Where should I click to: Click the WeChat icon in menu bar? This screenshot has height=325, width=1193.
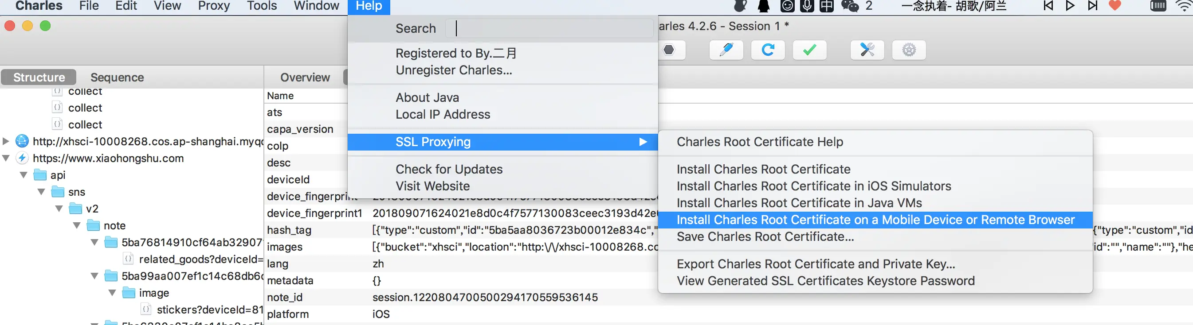[850, 6]
